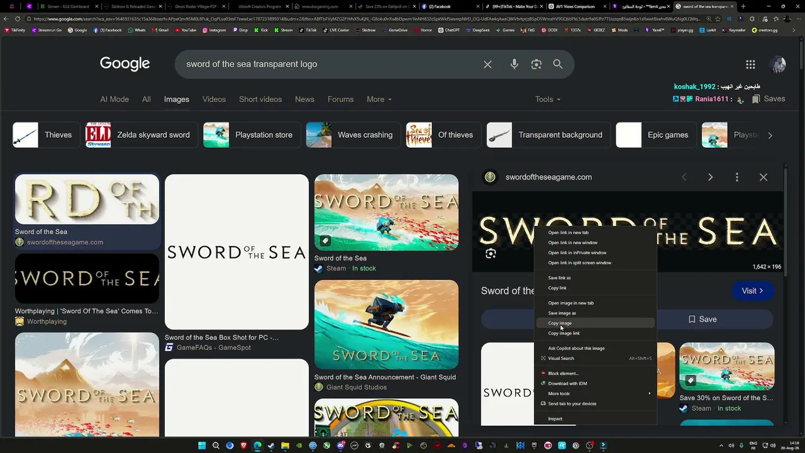Choose Download with IDM
Image resolution: width=805 pixels, height=453 pixels.
coord(595,383)
